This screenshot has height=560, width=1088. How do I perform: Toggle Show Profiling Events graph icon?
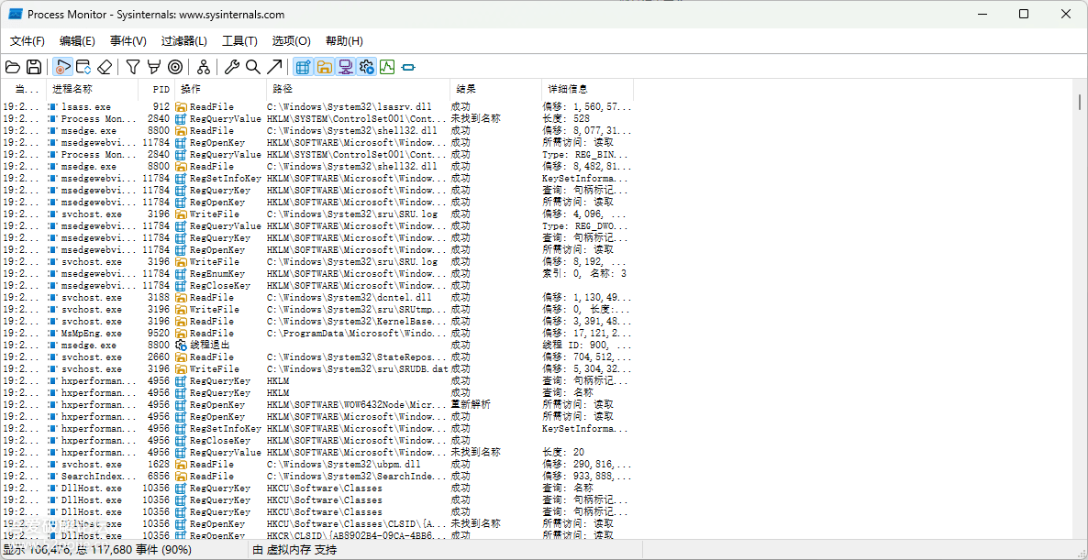(387, 67)
